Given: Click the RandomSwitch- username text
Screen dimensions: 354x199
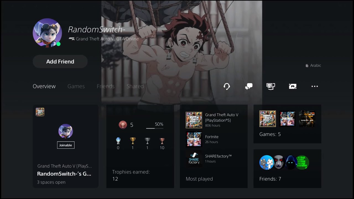Looking at the screenshot, I should (97, 29).
